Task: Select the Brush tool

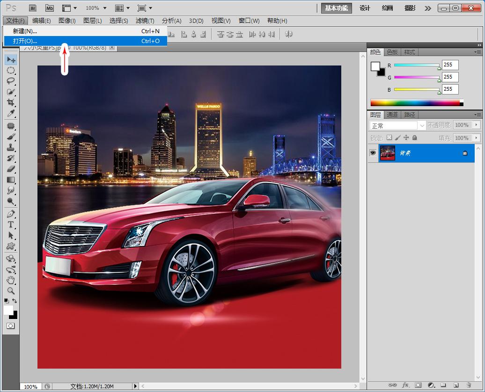Action: [x=11, y=136]
